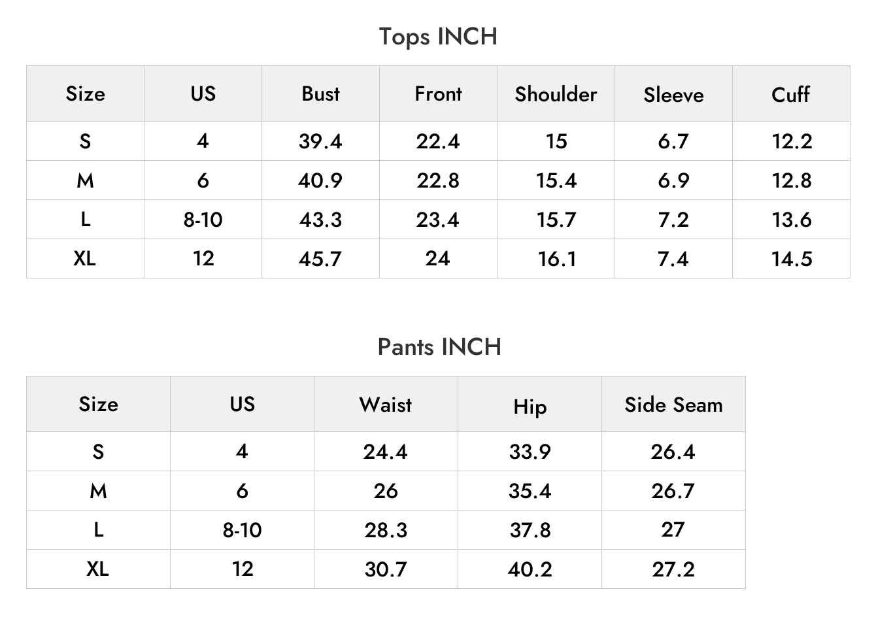Select sleeve value 7.2 in Tops table

(x=673, y=220)
